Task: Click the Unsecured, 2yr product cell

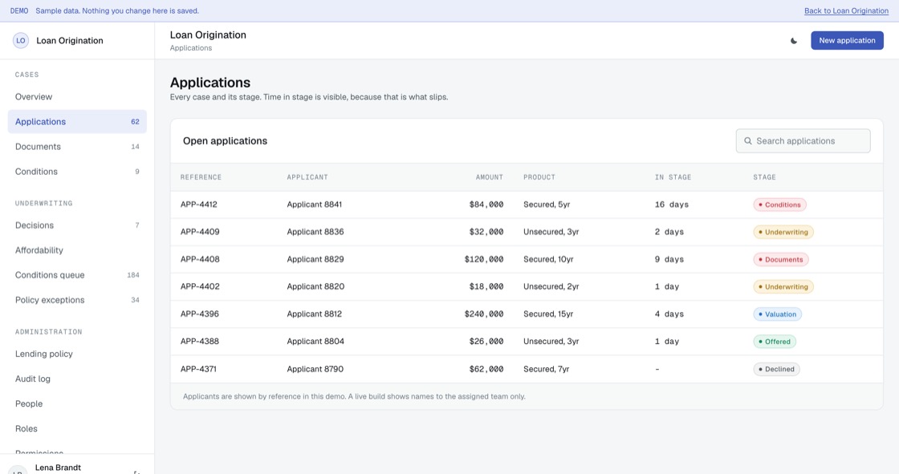Action: [551, 286]
